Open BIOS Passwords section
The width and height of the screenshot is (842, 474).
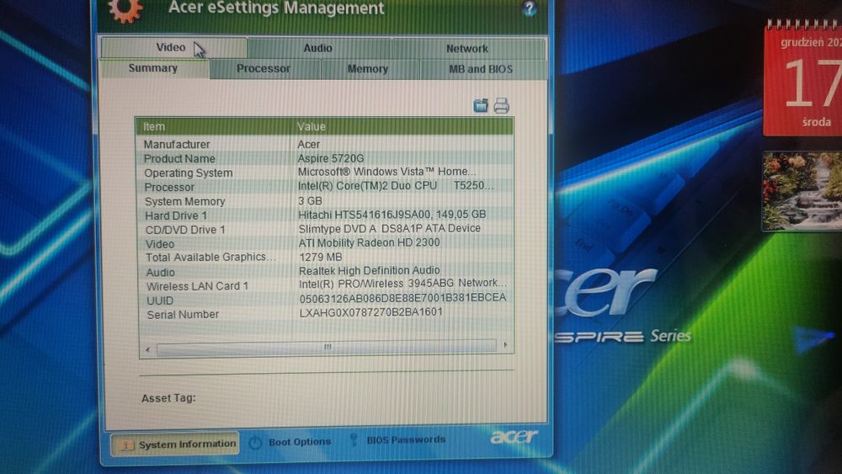click(x=398, y=440)
